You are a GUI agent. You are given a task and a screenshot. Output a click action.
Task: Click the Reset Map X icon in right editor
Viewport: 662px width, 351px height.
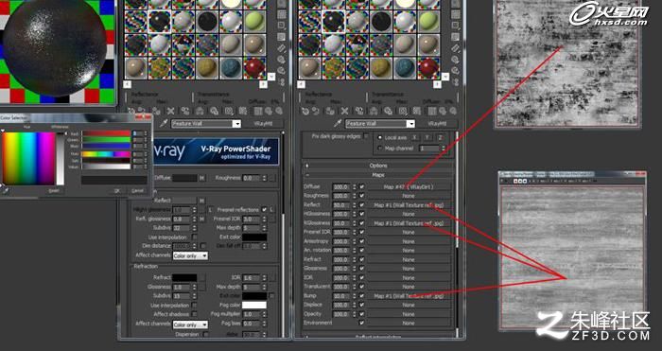pyautogui.click(x=345, y=111)
